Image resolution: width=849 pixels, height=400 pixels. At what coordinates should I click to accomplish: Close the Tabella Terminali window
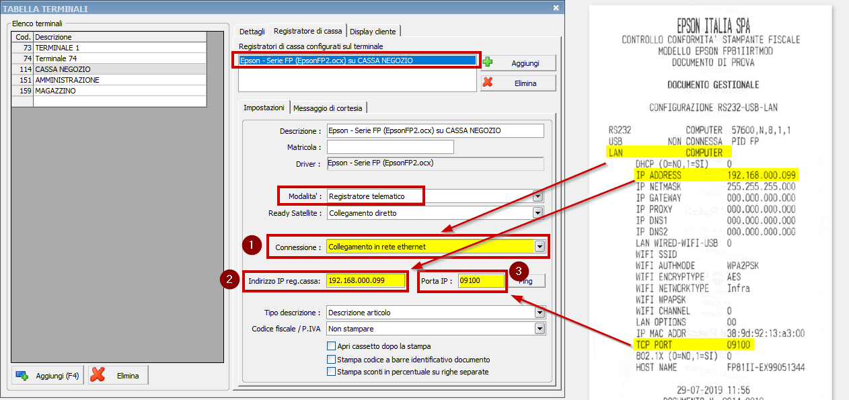556,8
